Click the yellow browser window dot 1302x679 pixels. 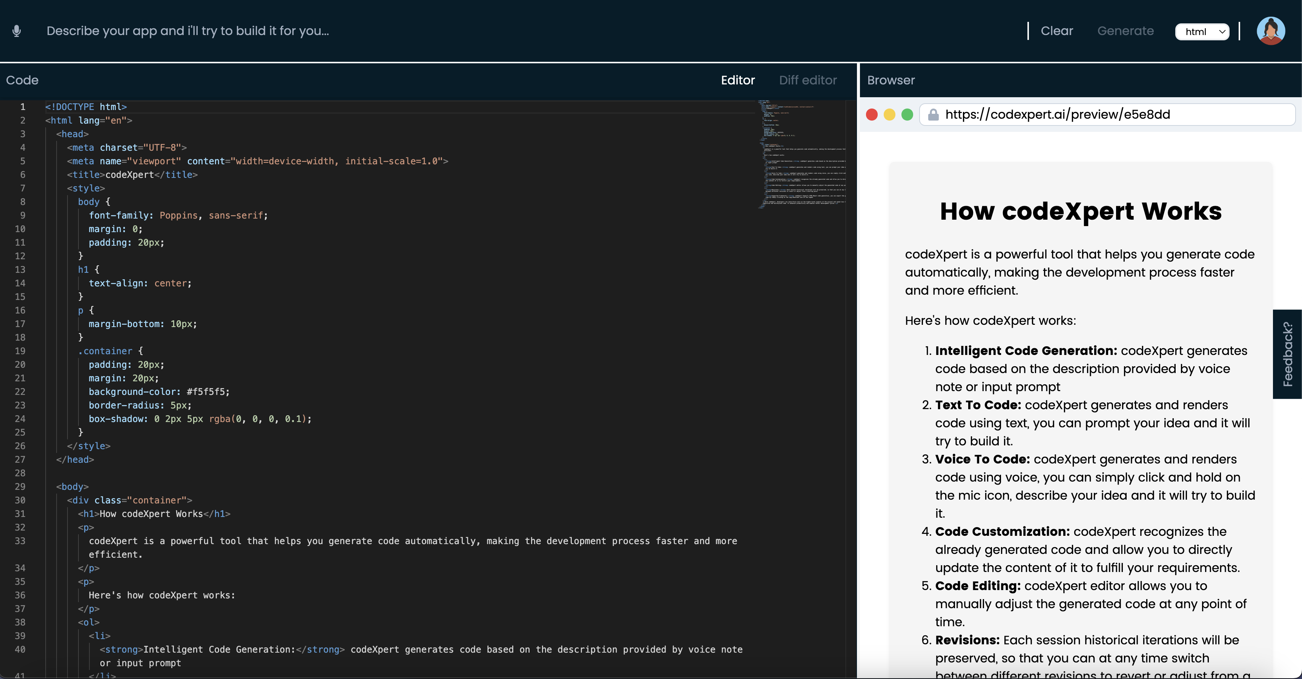point(890,115)
